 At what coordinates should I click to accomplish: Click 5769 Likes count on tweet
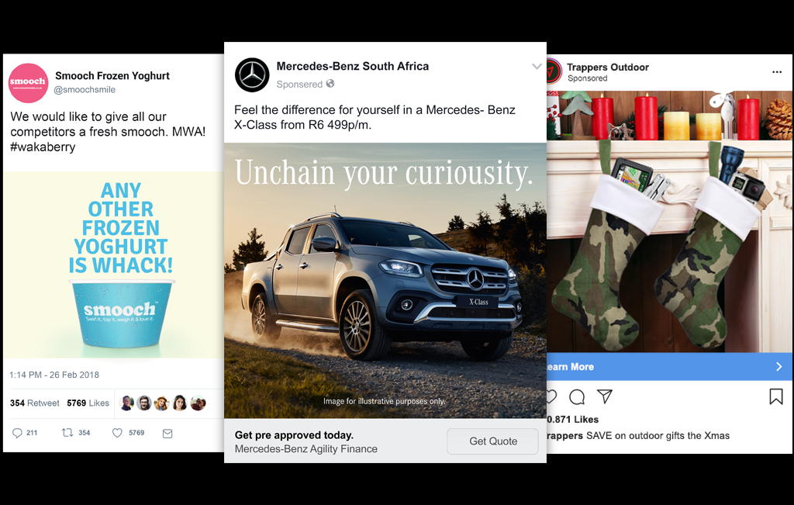pyautogui.click(x=88, y=403)
